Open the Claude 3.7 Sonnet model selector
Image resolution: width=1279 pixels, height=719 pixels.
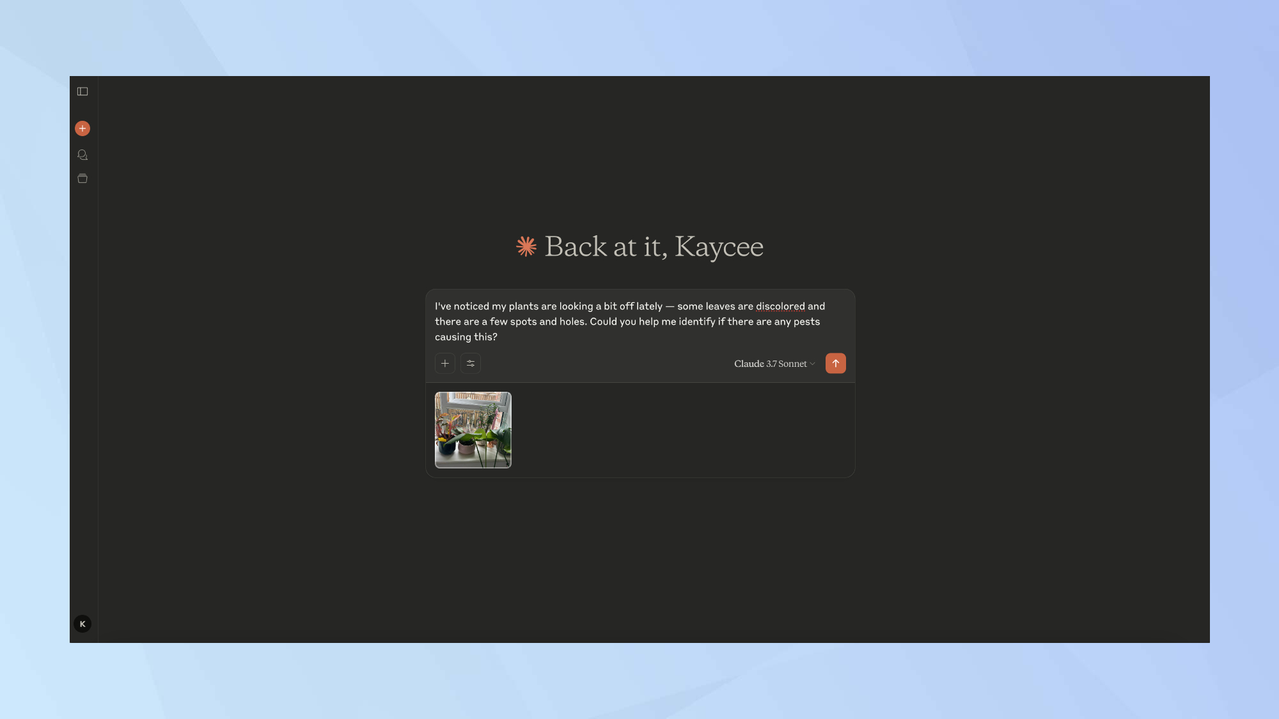770,364
